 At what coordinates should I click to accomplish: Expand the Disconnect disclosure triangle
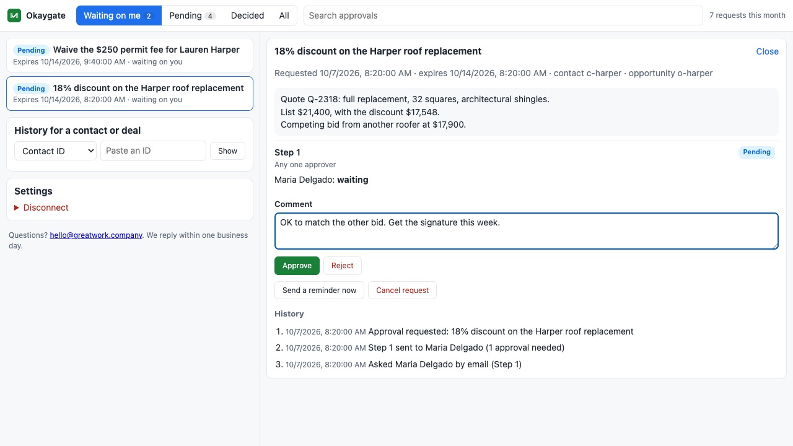pos(17,208)
